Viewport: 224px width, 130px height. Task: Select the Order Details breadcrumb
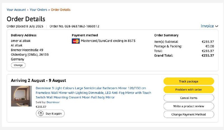60,10
